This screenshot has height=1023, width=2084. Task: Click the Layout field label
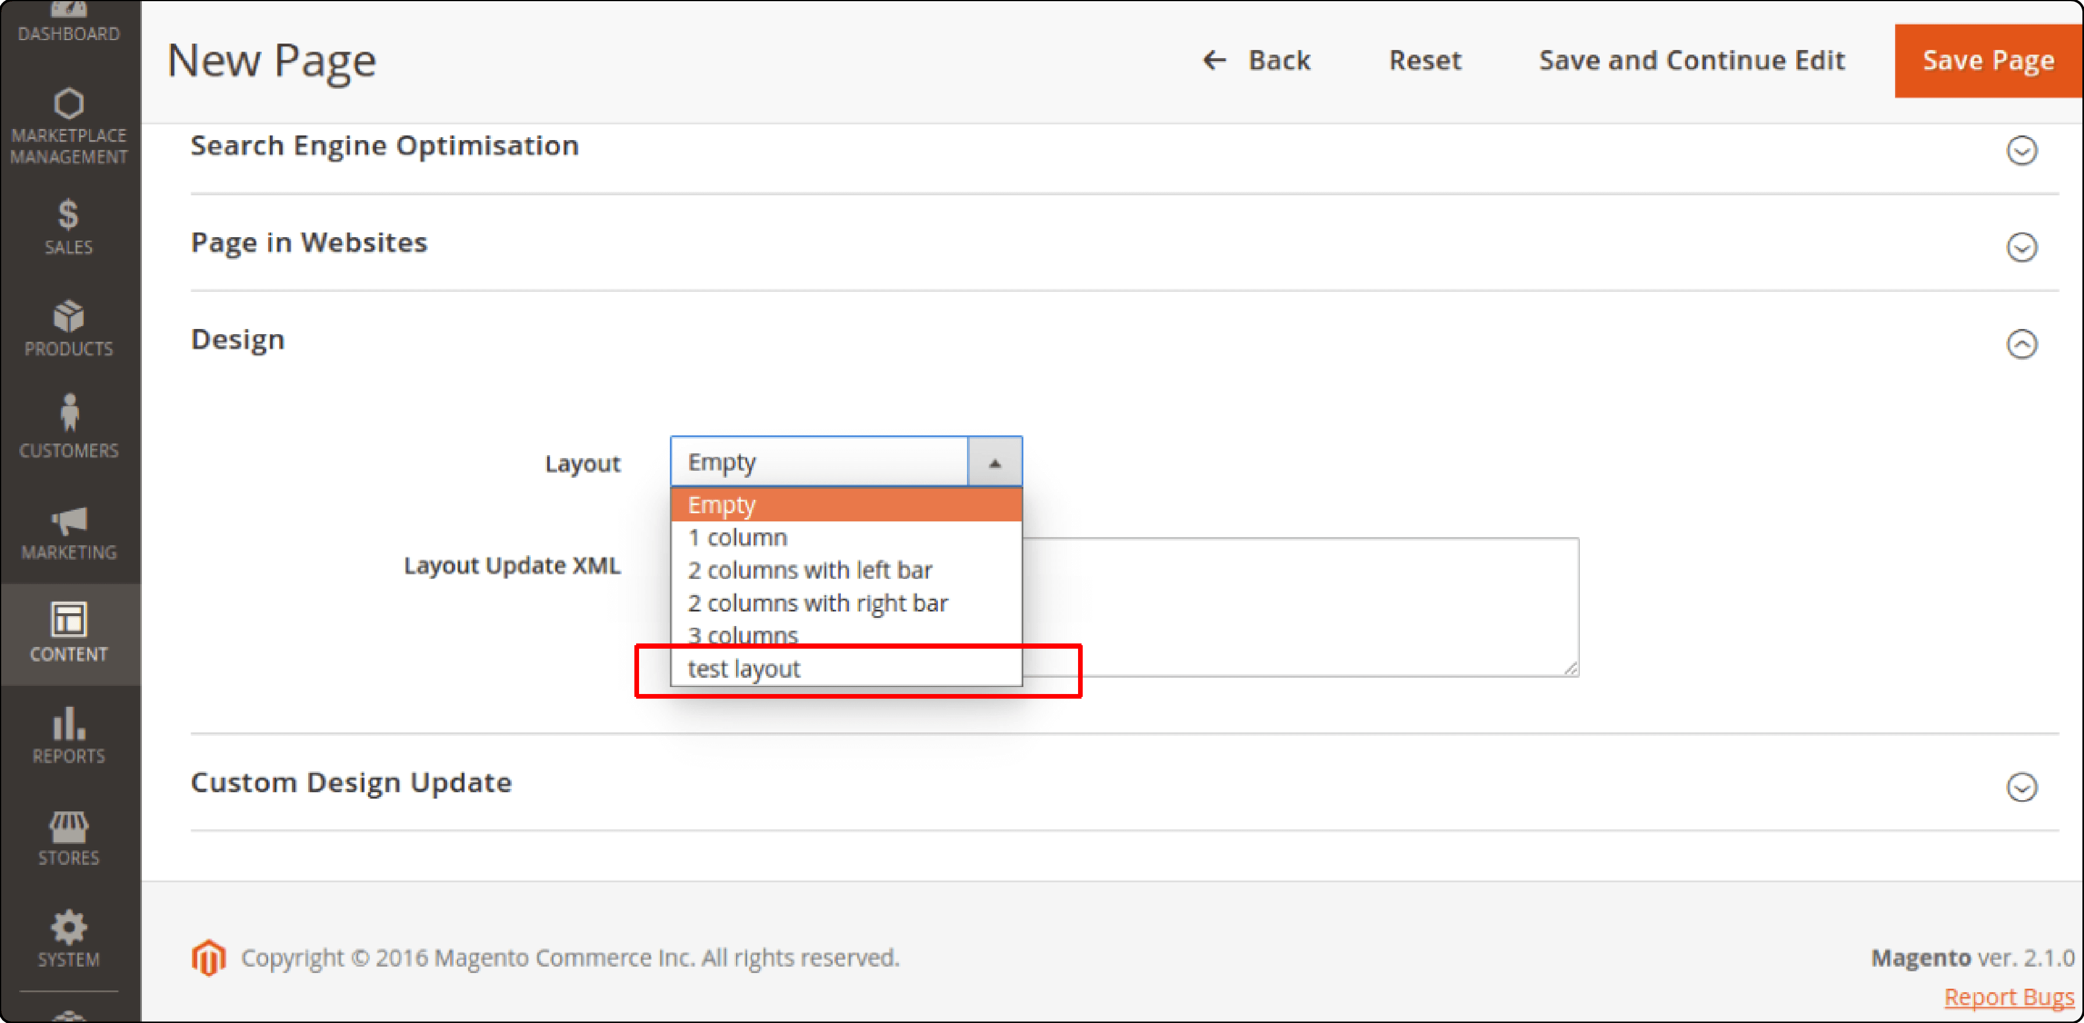point(583,463)
